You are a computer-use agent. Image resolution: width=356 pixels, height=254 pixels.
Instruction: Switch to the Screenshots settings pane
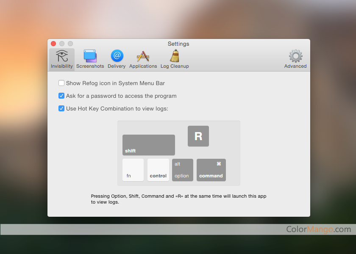click(90, 59)
